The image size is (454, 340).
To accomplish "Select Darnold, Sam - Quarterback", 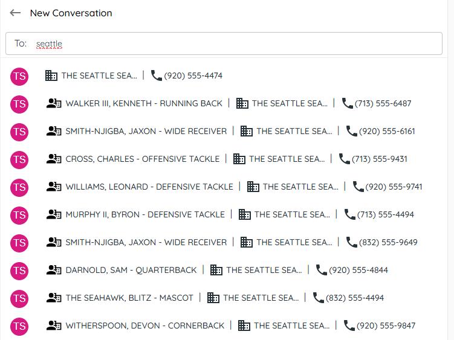I will point(131,270).
